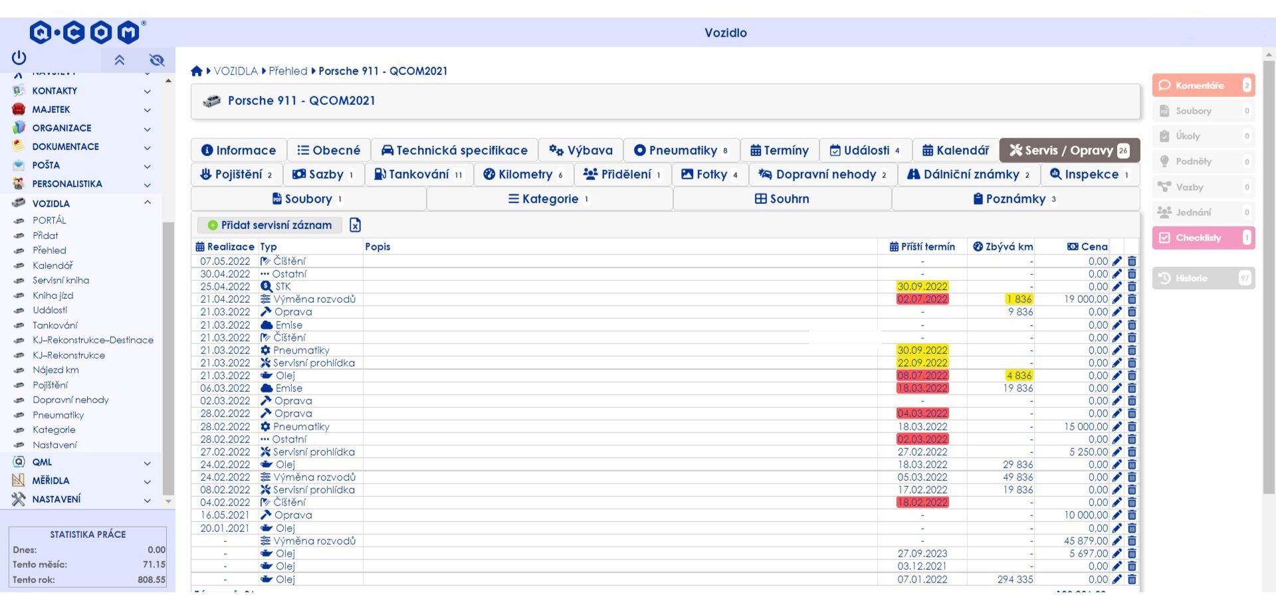1276x607 pixels.
Task: Export service records to Excel icon
Action: [x=356, y=225]
